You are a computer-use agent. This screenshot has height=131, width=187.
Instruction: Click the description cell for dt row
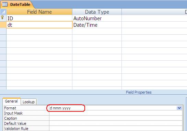point(154,25)
